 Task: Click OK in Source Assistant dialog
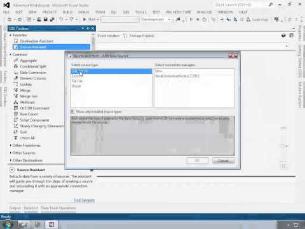tap(198, 160)
